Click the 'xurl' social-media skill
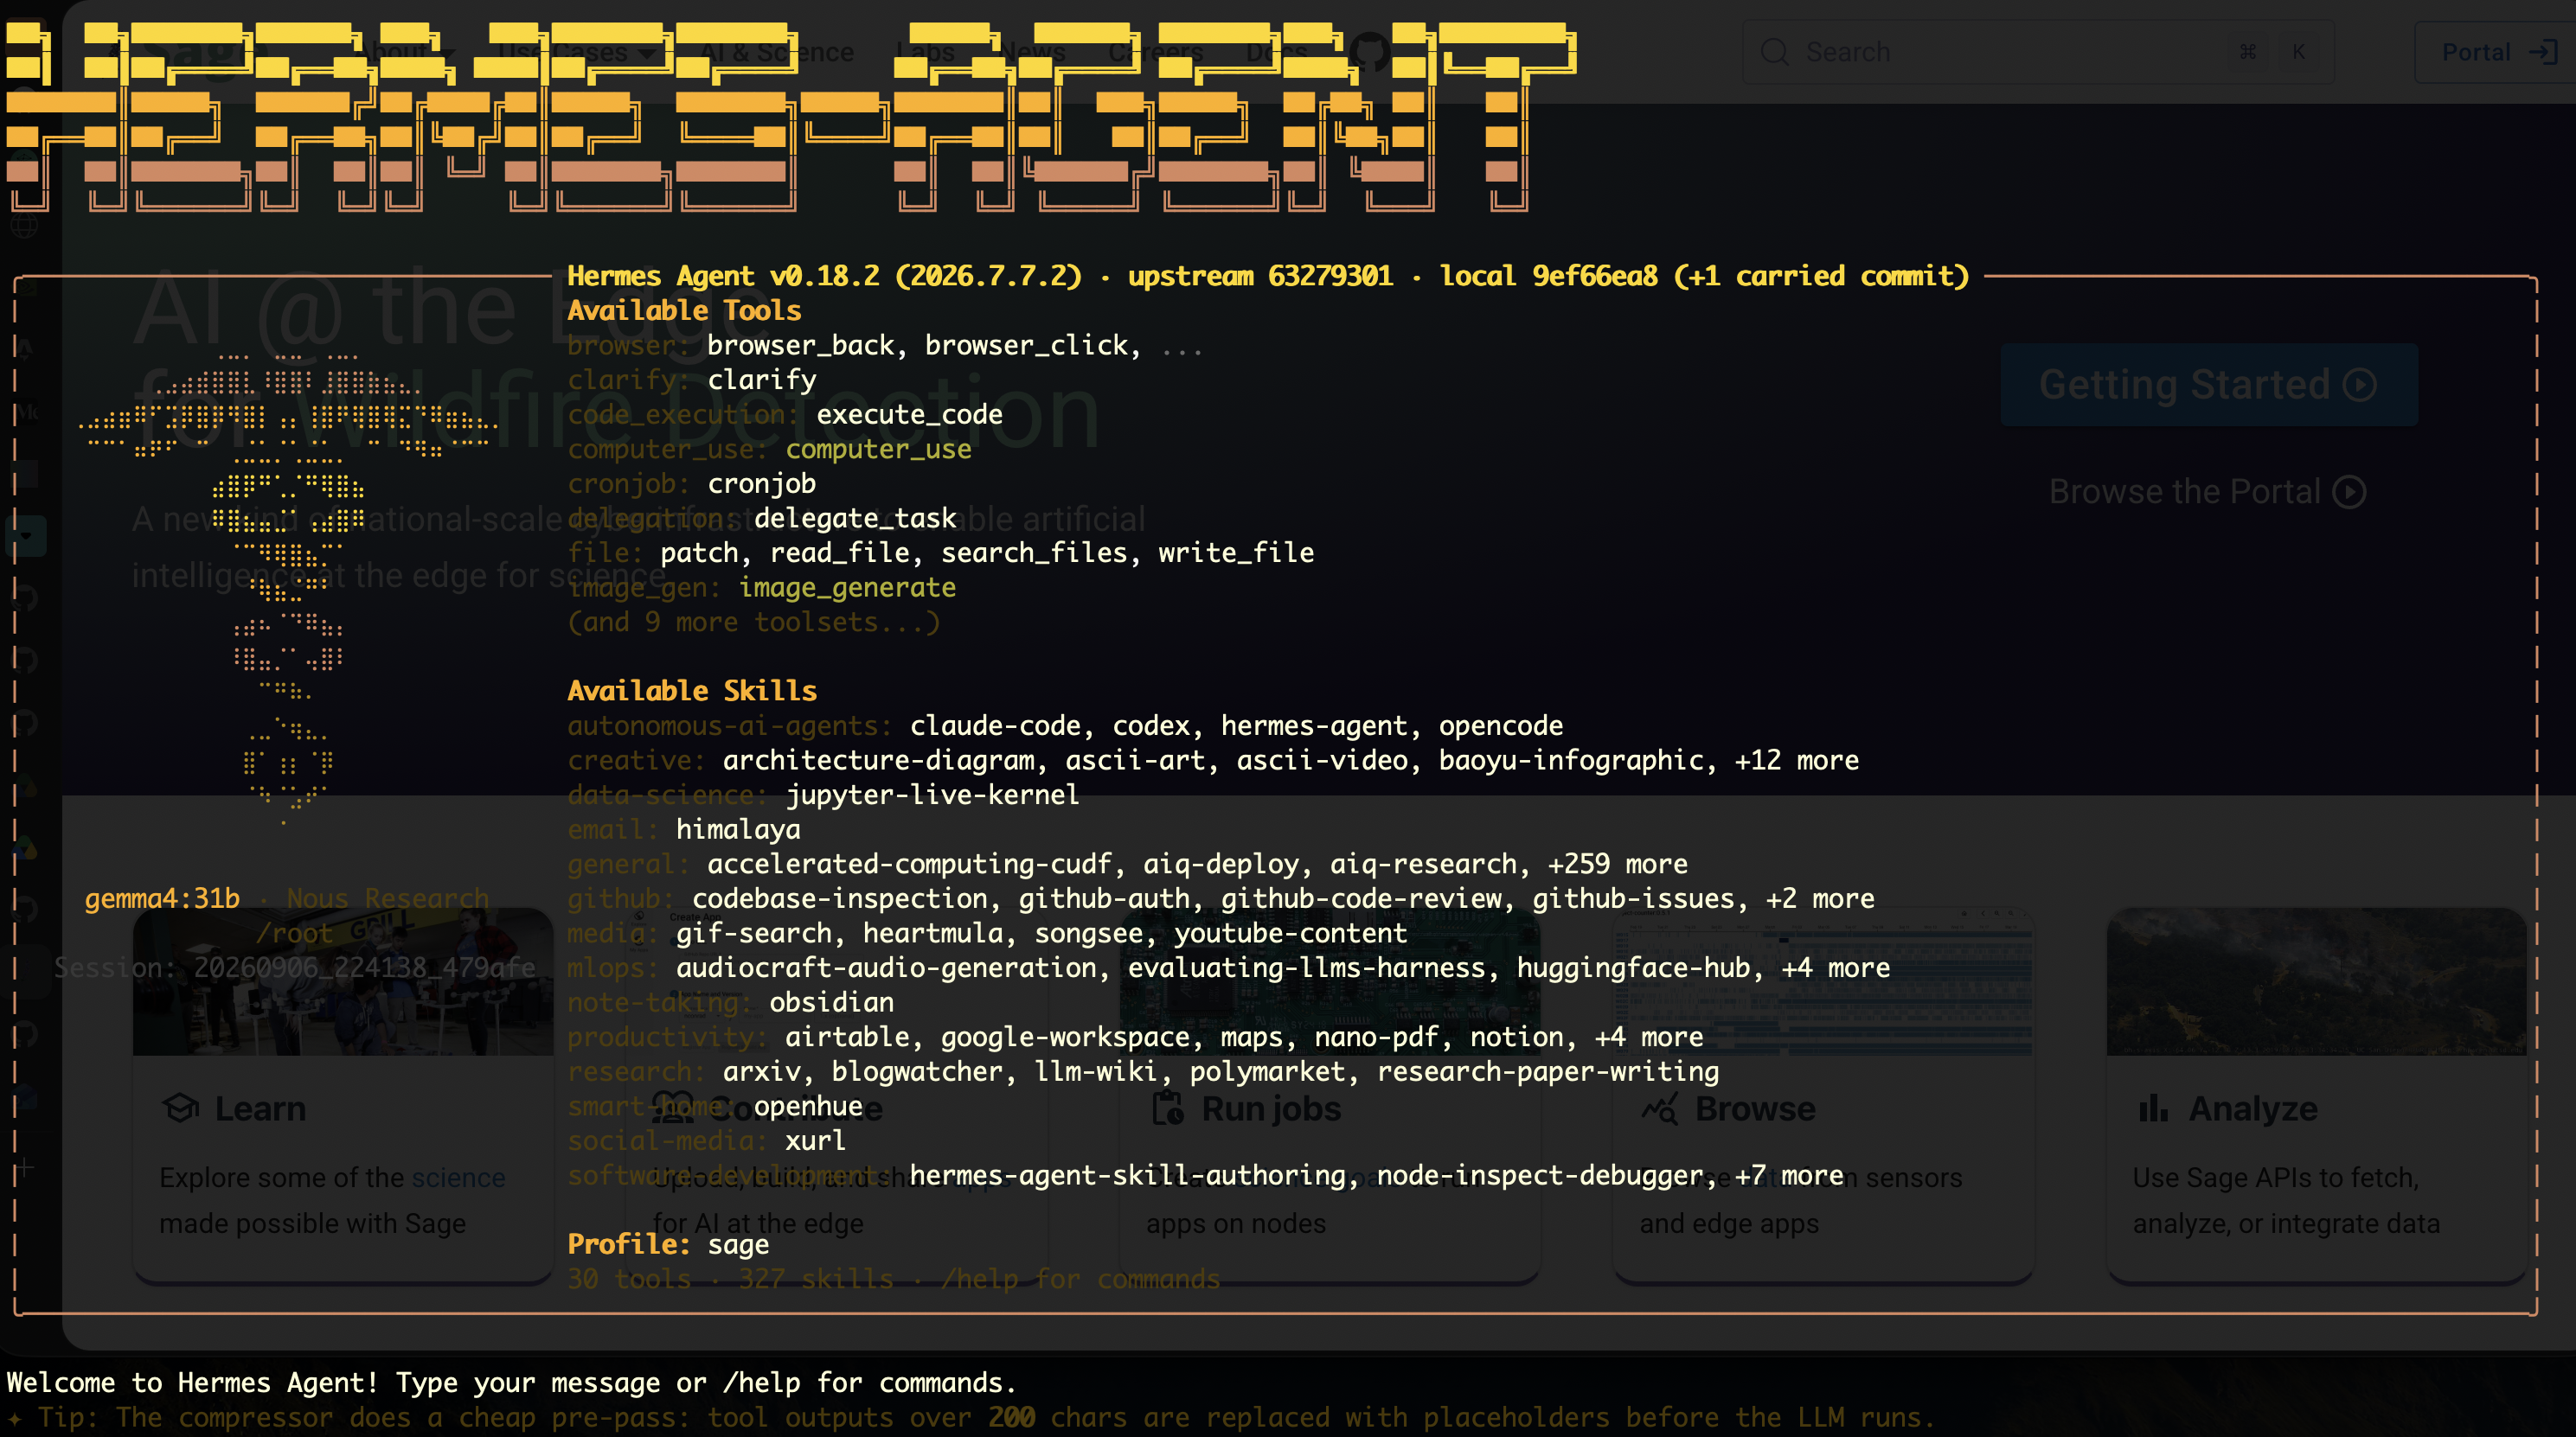Image resolution: width=2576 pixels, height=1437 pixels. pos(816,1140)
